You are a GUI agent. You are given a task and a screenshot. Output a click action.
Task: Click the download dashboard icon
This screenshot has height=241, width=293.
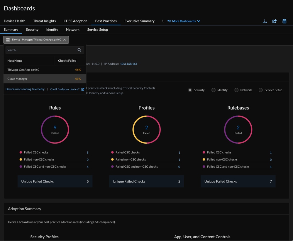pyautogui.click(x=265, y=21)
